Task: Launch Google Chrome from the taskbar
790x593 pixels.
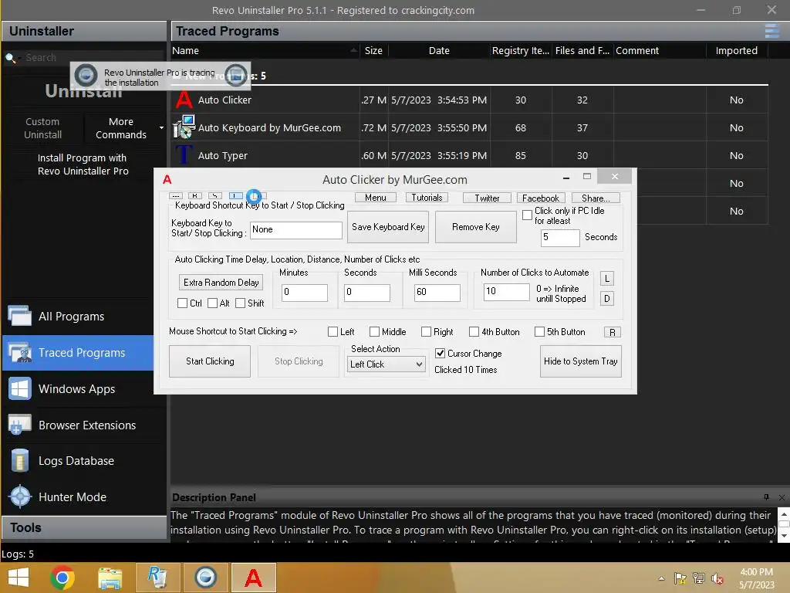Action: click(x=62, y=578)
